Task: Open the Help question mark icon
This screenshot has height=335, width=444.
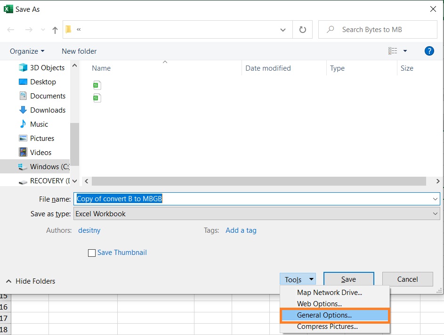Action: 429,51
